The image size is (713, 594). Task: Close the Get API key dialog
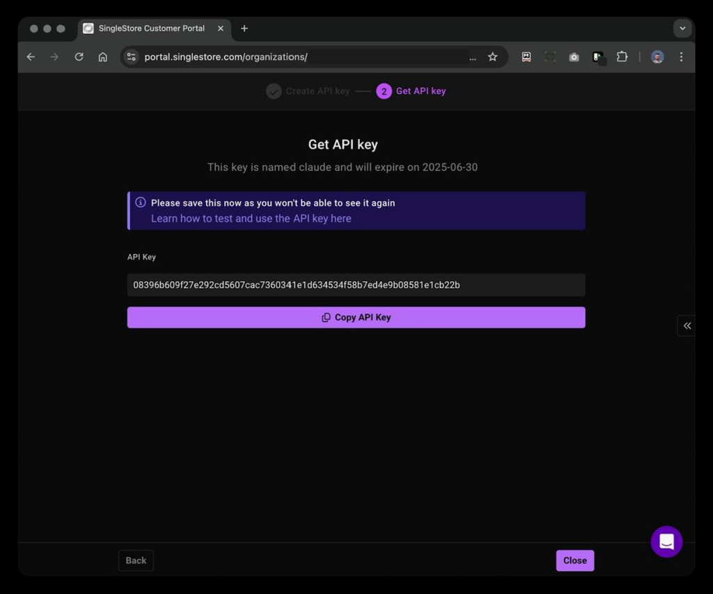(574, 561)
